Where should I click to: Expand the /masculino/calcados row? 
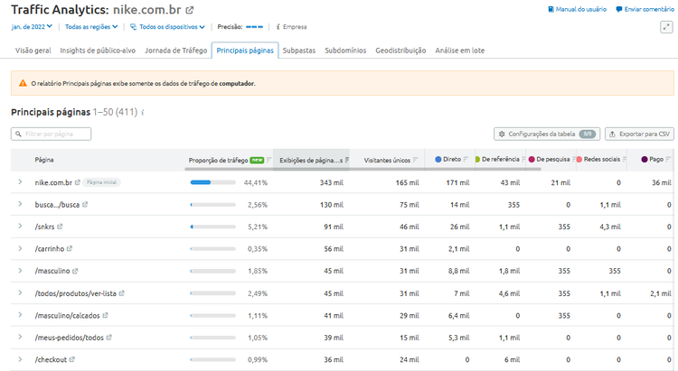[20, 315]
